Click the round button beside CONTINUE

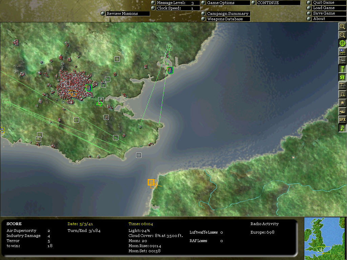click(x=253, y=3)
